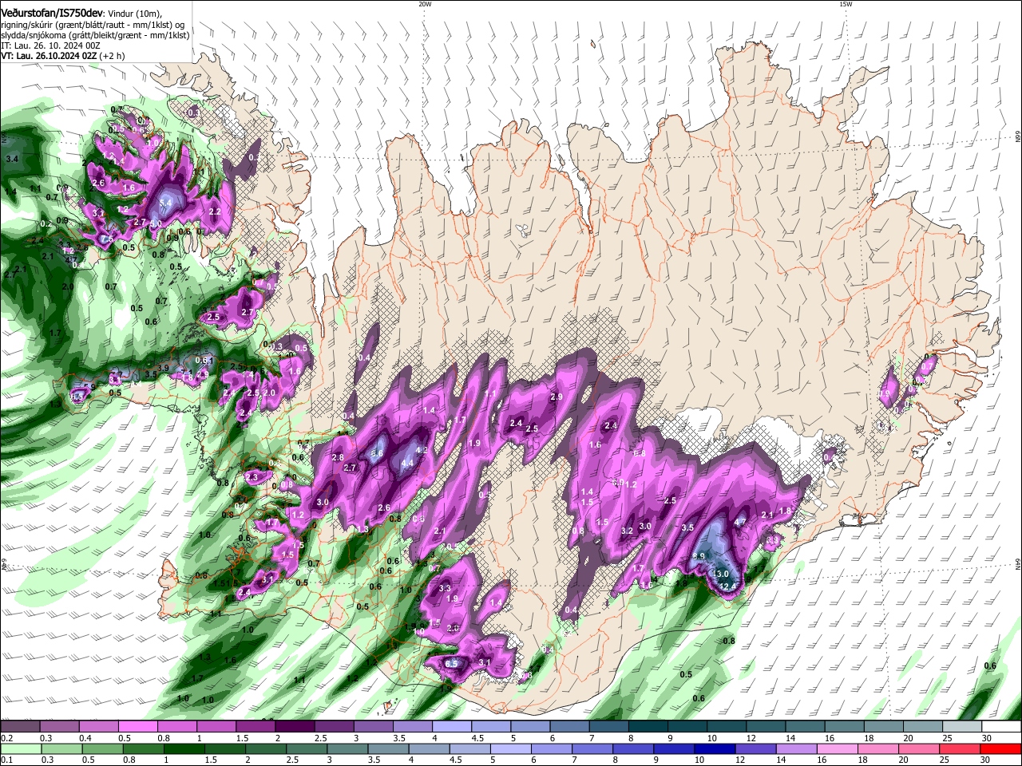The height and width of the screenshot is (766, 1022).
Task: Select the dark blue swatch labeled 10 in rain legend
Action: 714,748
